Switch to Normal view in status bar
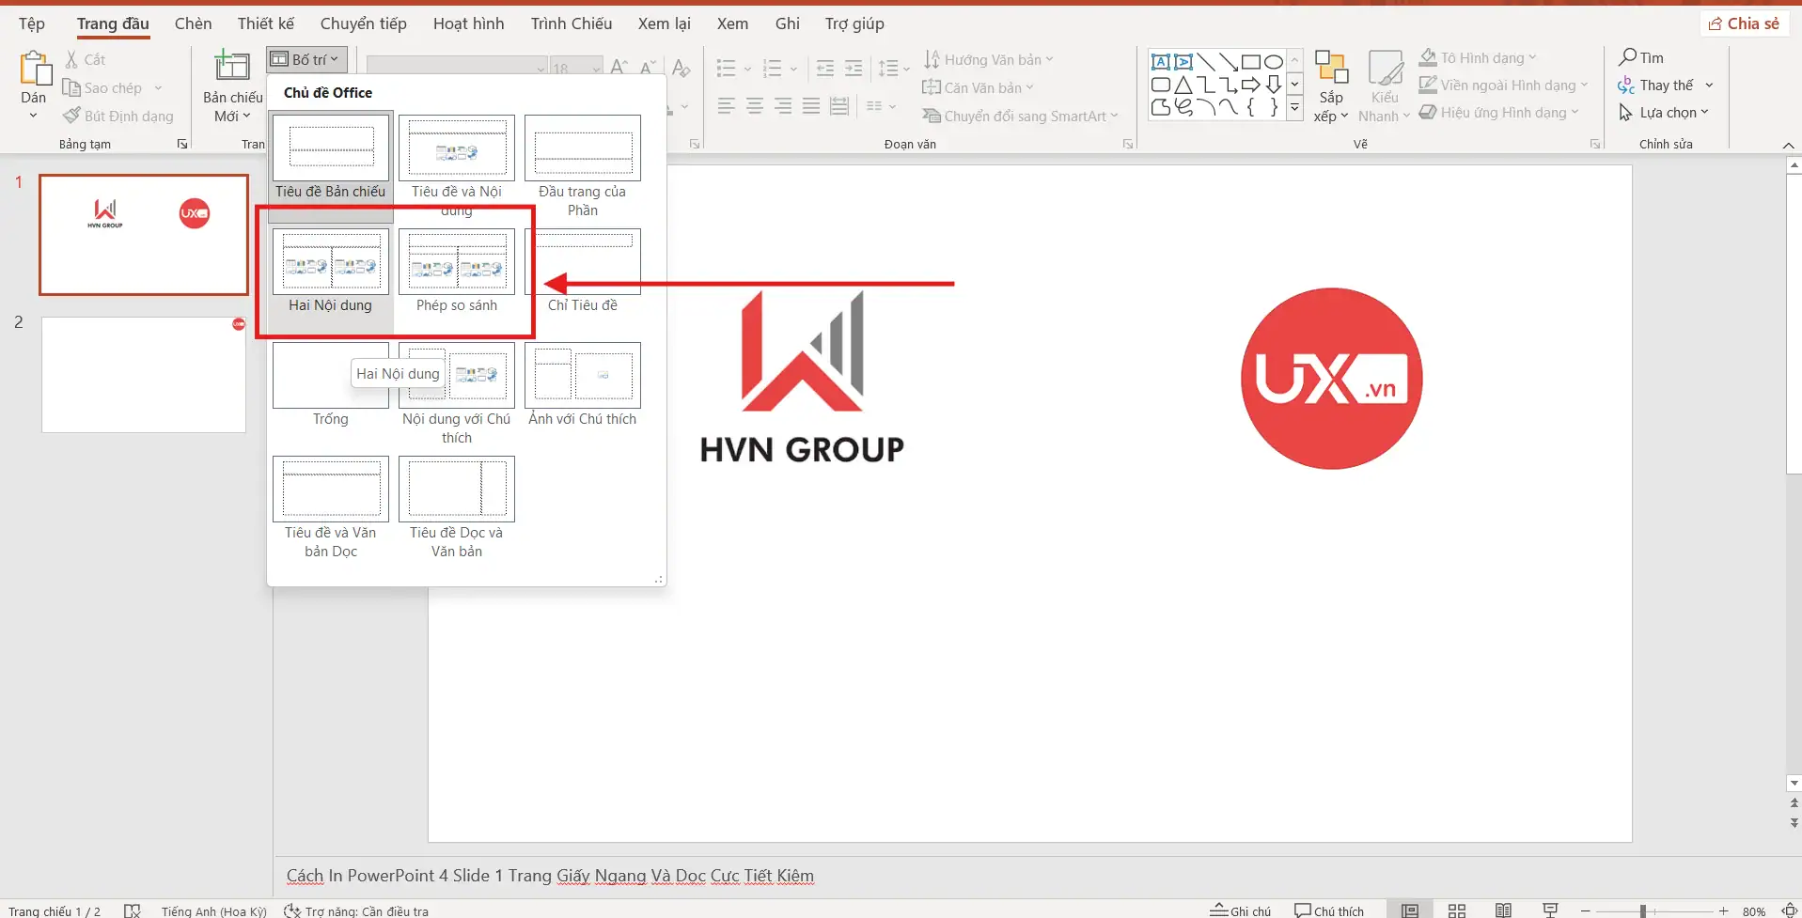The width and height of the screenshot is (1802, 918). tap(1409, 910)
